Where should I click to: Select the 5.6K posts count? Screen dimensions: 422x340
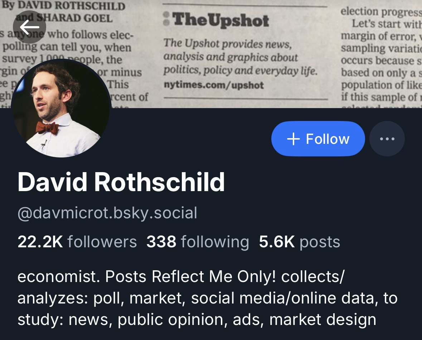coord(299,242)
